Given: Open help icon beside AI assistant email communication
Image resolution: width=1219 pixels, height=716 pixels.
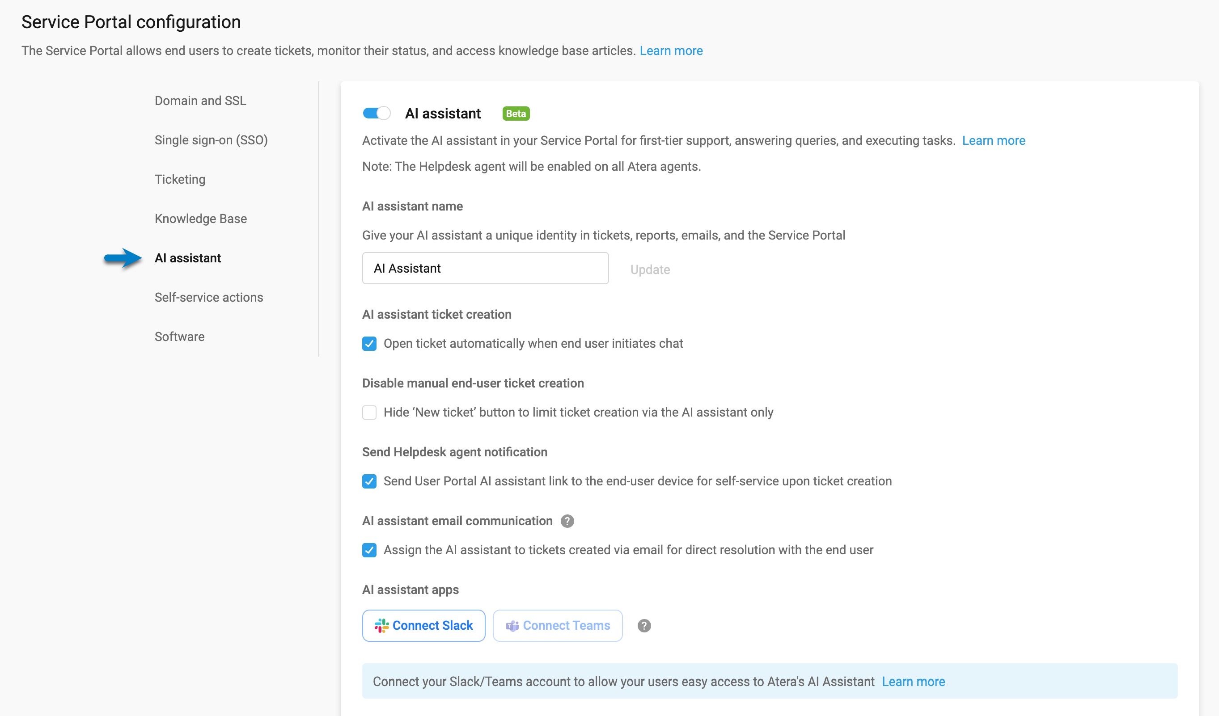Looking at the screenshot, I should (x=567, y=521).
